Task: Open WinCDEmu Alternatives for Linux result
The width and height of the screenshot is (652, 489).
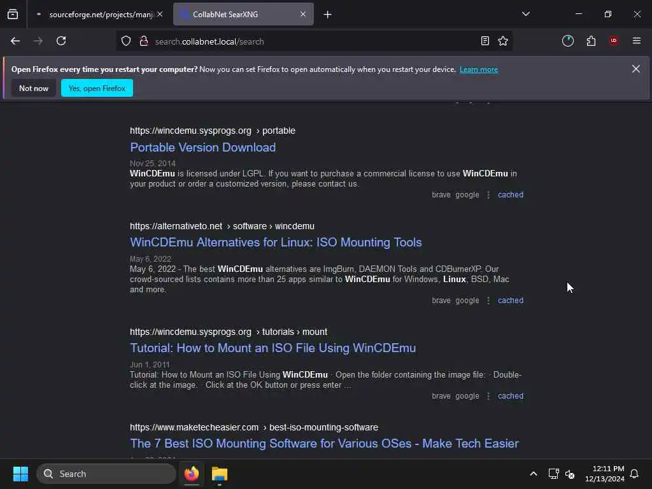Action: [x=276, y=242]
